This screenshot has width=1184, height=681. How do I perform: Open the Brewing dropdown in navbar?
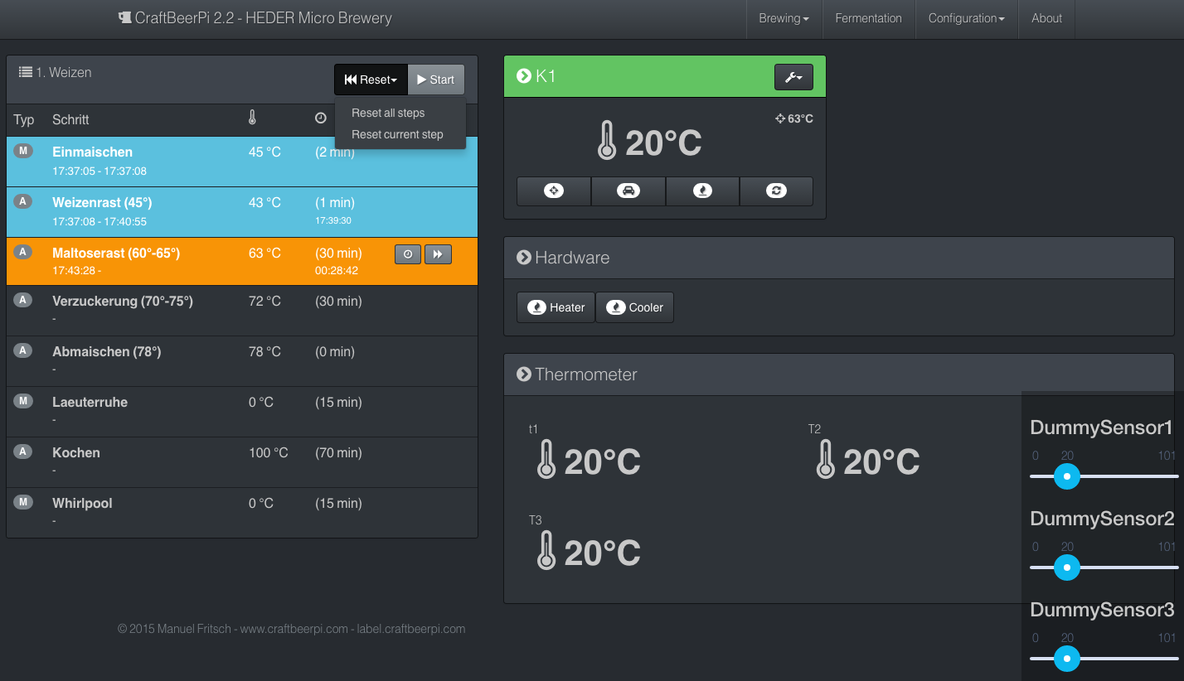(784, 18)
